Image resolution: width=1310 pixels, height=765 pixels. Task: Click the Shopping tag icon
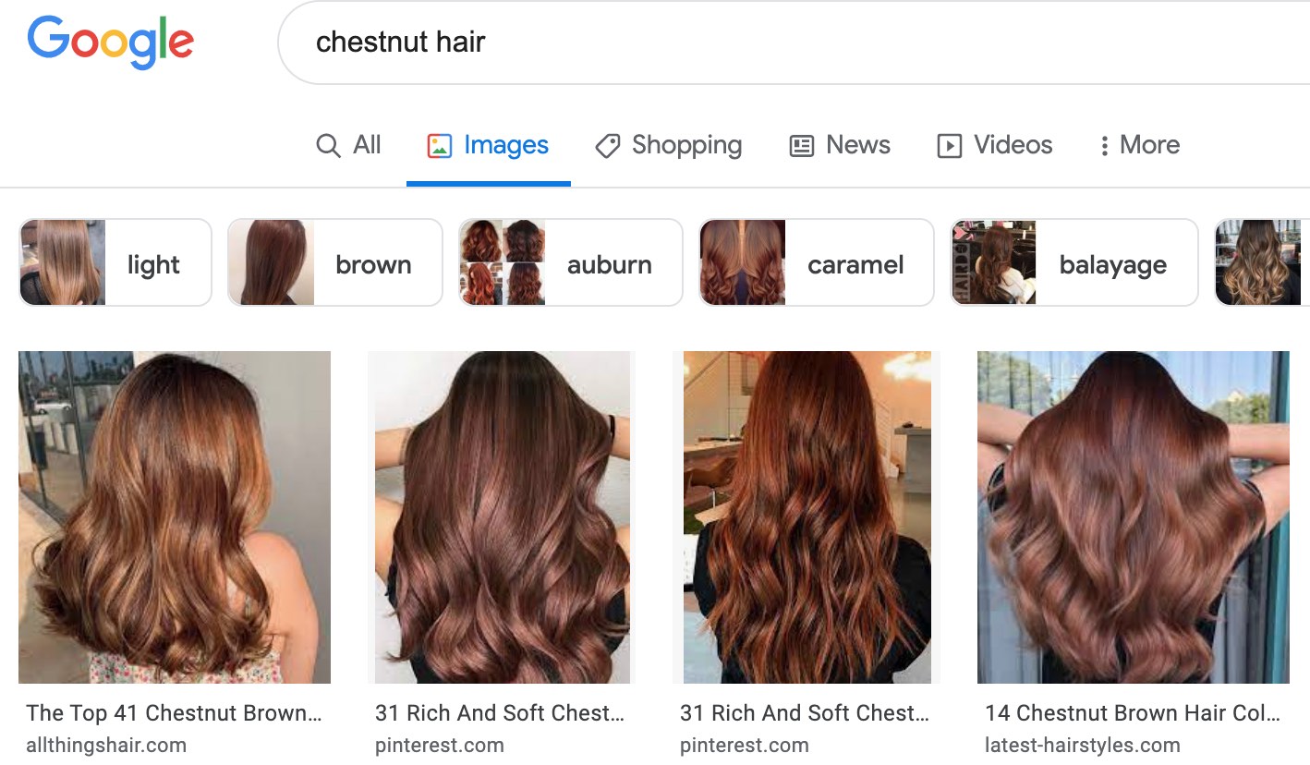coord(607,146)
